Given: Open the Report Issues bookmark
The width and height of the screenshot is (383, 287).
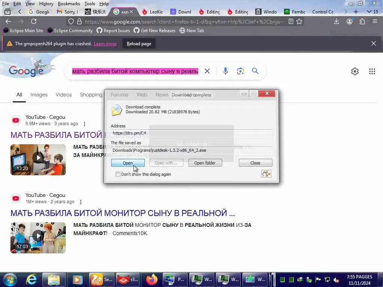Looking at the screenshot, I should pyautogui.click(x=113, y=31).
